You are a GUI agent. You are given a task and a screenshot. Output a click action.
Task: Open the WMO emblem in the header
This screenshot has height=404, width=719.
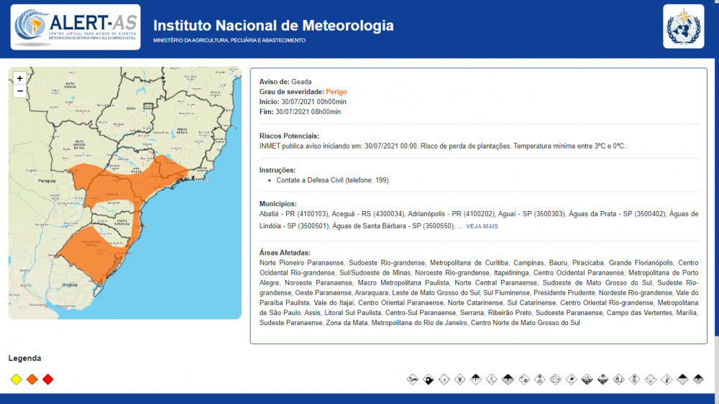[683, 27]
